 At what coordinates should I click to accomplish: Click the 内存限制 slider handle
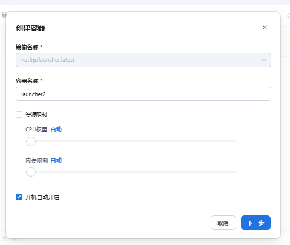pos(31,172)
